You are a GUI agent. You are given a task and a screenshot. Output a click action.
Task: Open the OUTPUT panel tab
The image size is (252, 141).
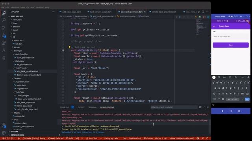81,107
